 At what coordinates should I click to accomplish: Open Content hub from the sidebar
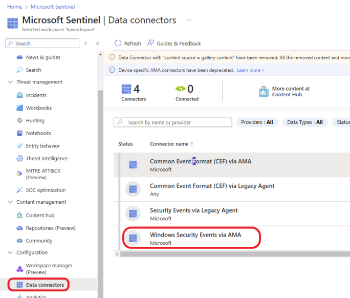point(40,216)
